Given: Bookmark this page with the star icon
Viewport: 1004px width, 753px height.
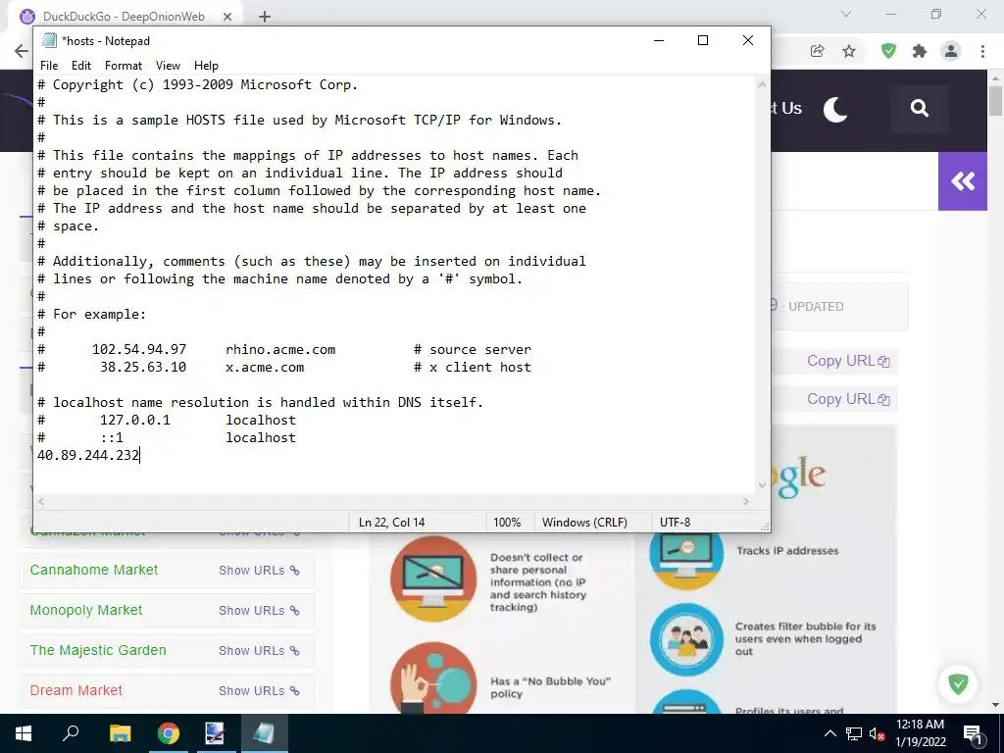Looking at the screenshot, I should tap(849, 51).
